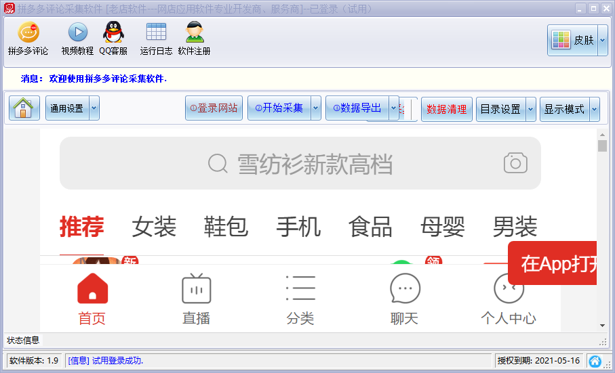615x373 pixels.
Task: Select the 男装 category tab
Action: pyautogui.click(x=515, y=227)
